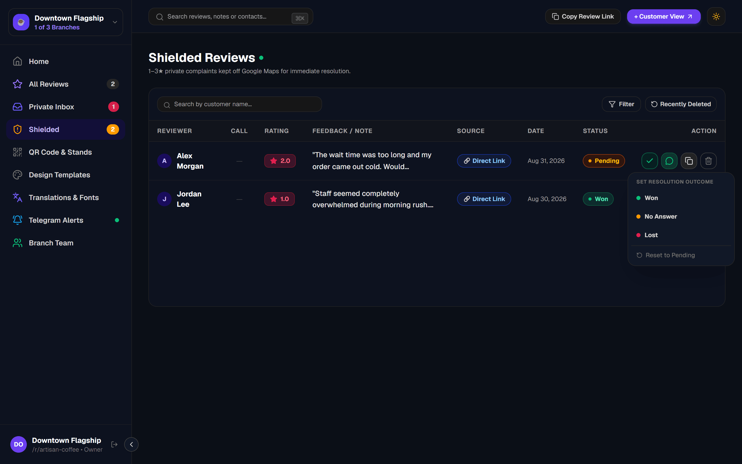Viewport: 742px width, 464px height.
Task: Open Branch Team page
Action: [66, 243]
